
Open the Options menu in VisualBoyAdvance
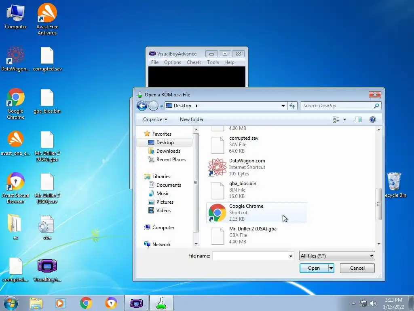pyautogui.click(x=173, y=62)
